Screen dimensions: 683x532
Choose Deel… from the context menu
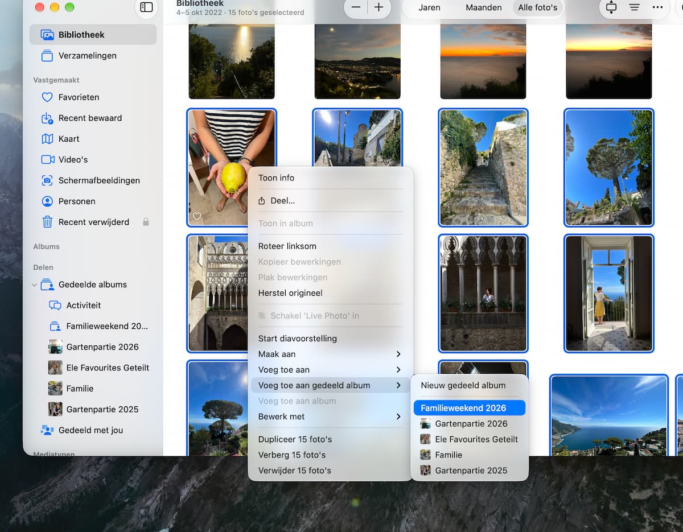330,201
